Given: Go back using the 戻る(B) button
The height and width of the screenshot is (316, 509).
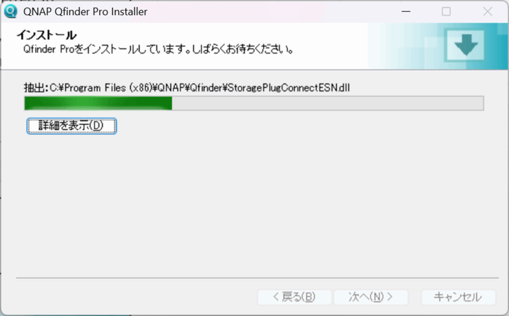Looking at the screenshot, I should [x=294, y=297].
